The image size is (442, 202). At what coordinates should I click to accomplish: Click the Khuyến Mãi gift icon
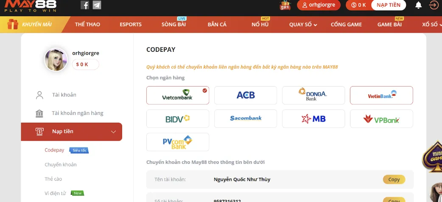(x=13, y=24)
